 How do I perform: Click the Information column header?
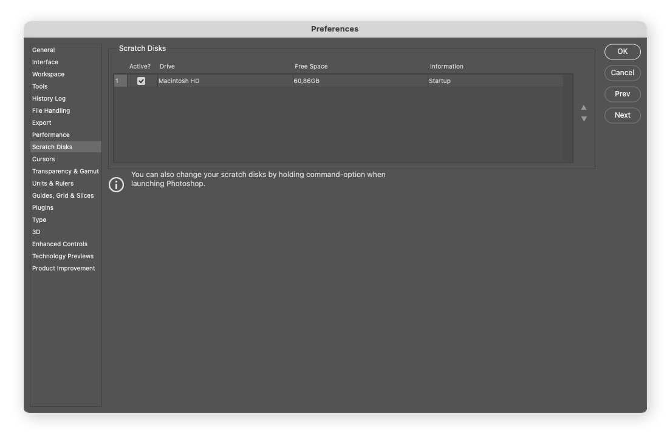pos(446,67)
